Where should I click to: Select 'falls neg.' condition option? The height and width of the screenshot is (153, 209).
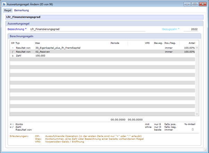point(170,127)
